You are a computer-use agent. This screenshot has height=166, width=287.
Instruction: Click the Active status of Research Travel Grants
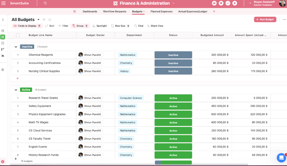click(x=173, y=98)
